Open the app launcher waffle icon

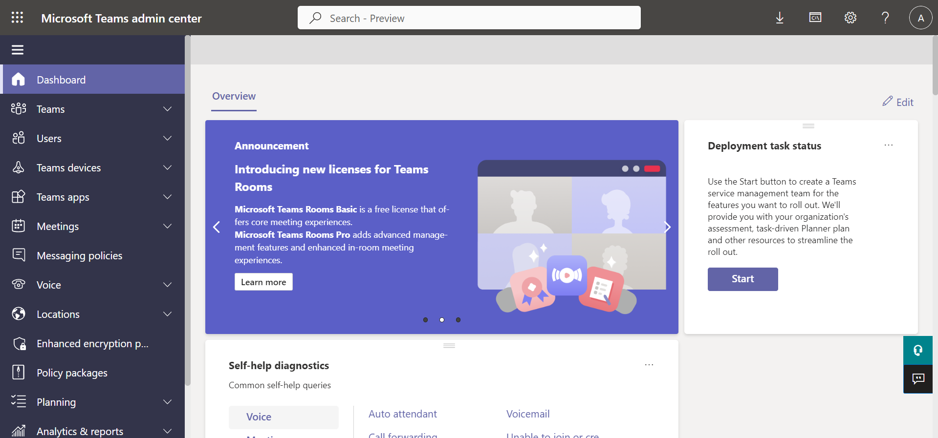pyautogui.click(x=18, y=18)
